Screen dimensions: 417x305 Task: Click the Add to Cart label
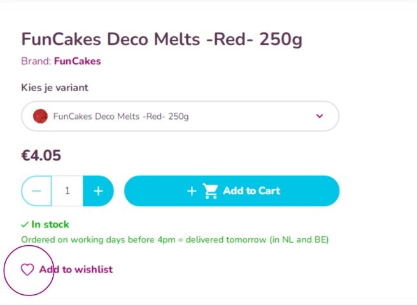coord(251,190)
